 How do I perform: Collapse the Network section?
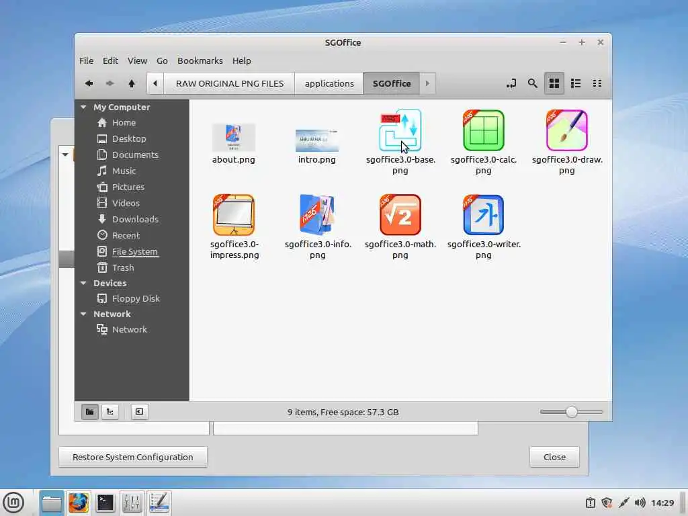tap(83, 314)
